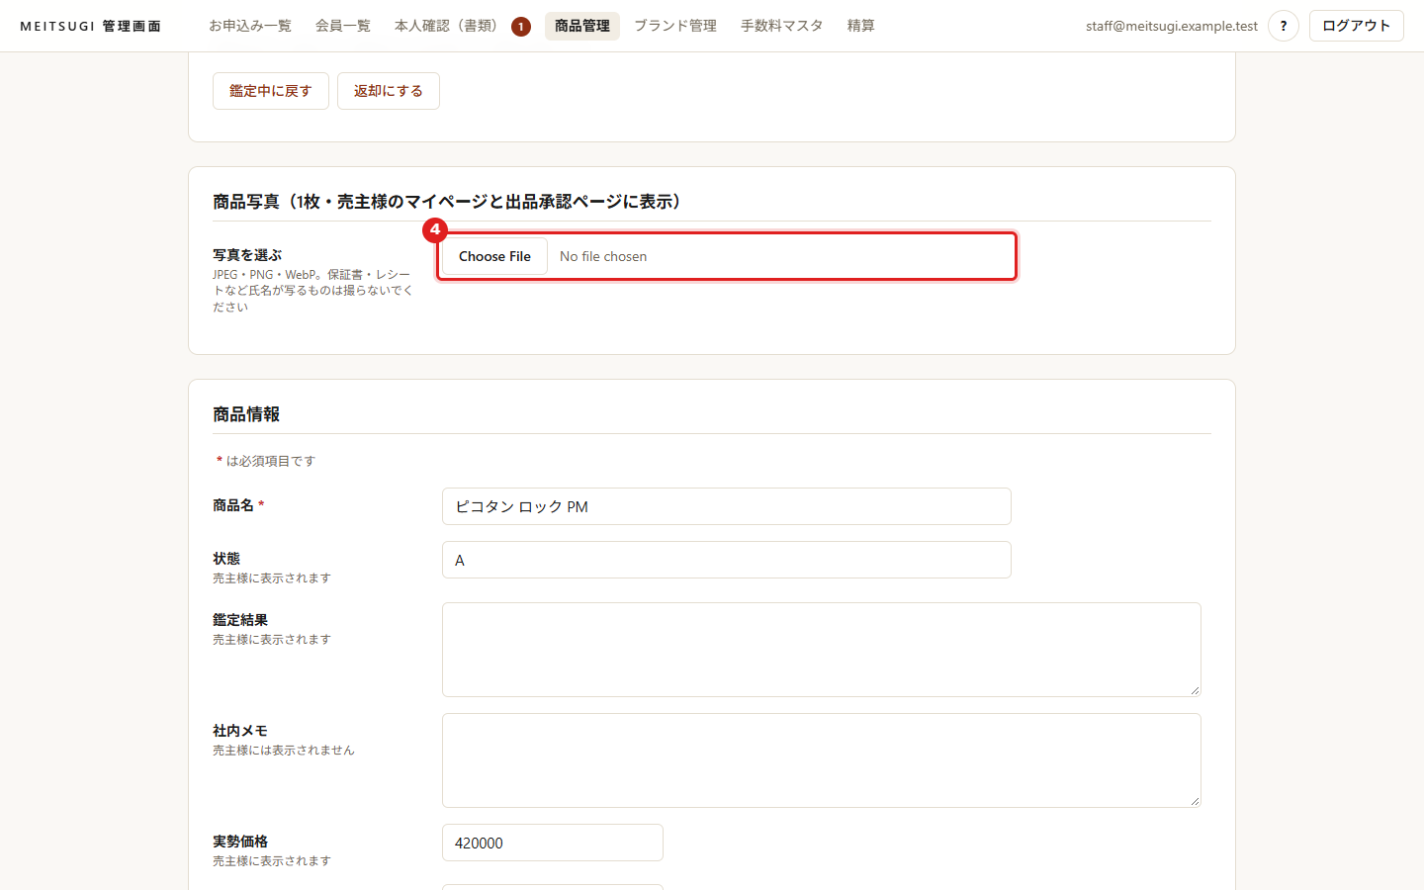Click the MEITSUGI 管理画面 logo
The width and height of the screenshot is (1424, 890).
point(91,26)
